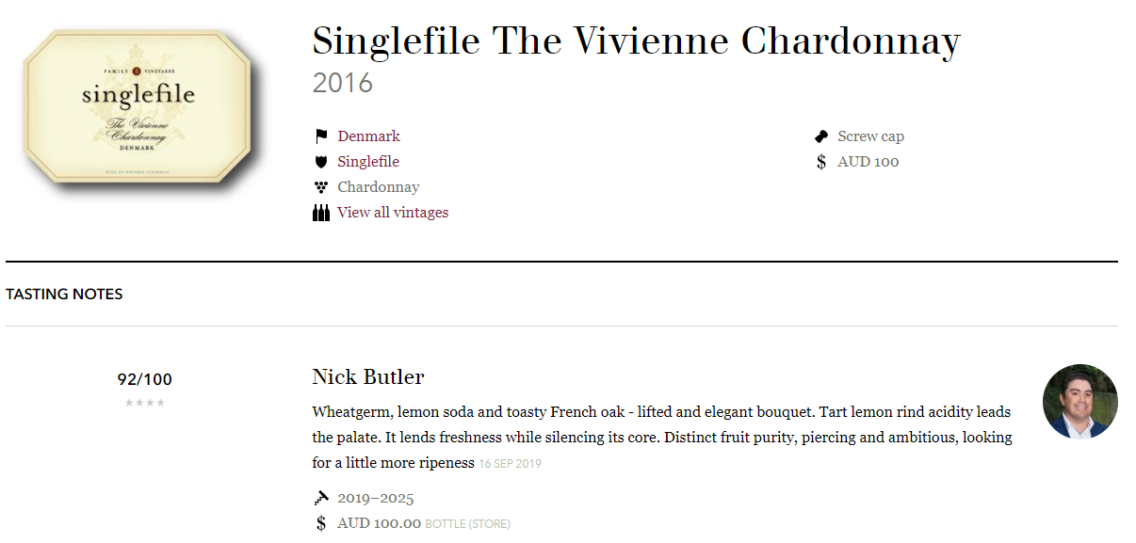Click the corkscrew icon beside 2019–2025

click(321, 498)
